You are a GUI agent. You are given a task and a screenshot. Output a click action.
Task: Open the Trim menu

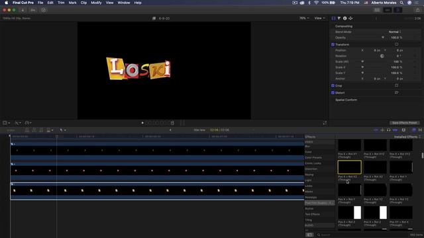coord(61,3)
